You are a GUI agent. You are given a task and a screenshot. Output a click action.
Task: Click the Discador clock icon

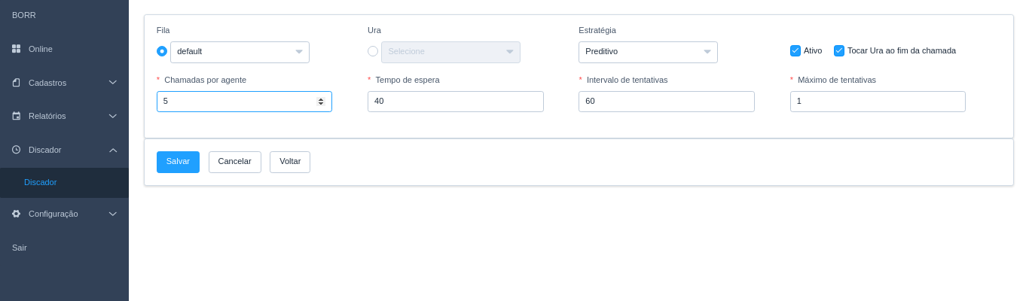[x=16, y=150]
